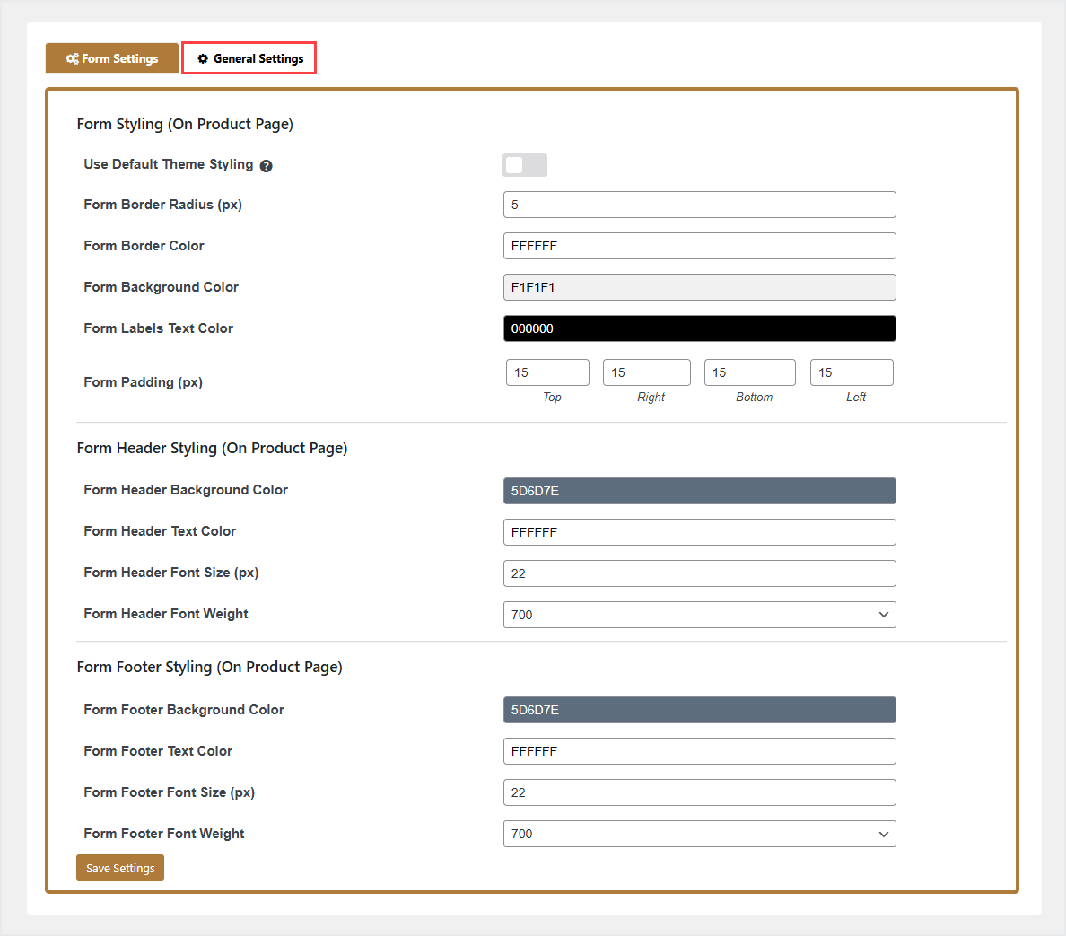This screenshot has height=936, width=1066.
Task: Click the gear icon on General Settings tab
Action: coord(203,59)
